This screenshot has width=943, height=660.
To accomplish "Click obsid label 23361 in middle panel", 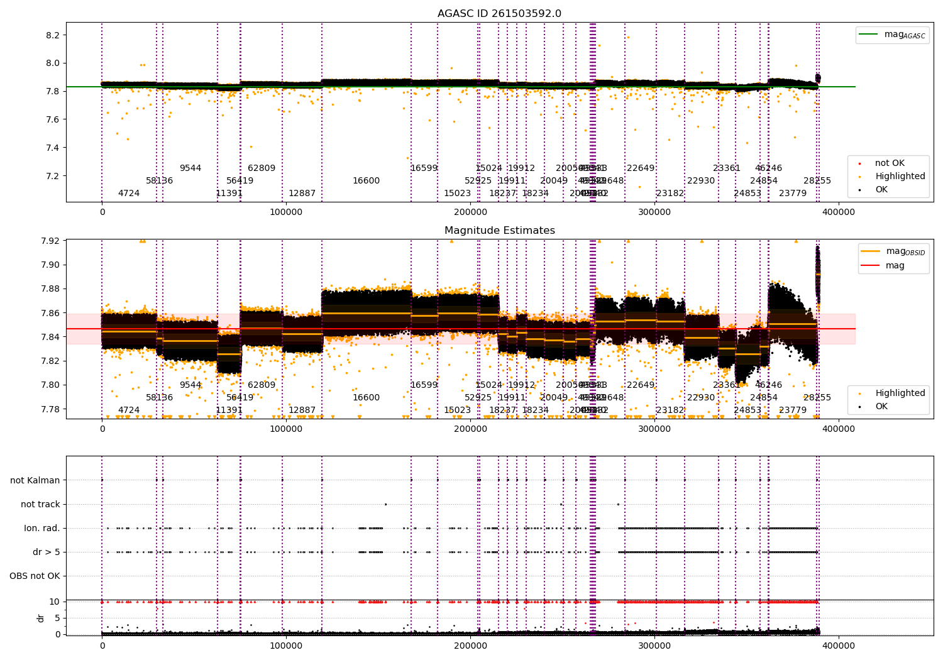I will coord(727,385).
